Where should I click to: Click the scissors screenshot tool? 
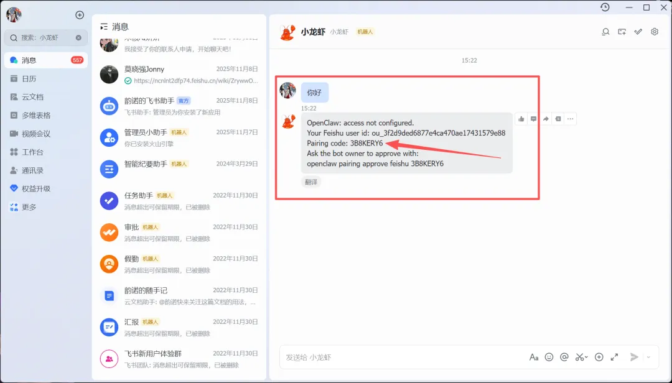[579, 357]
